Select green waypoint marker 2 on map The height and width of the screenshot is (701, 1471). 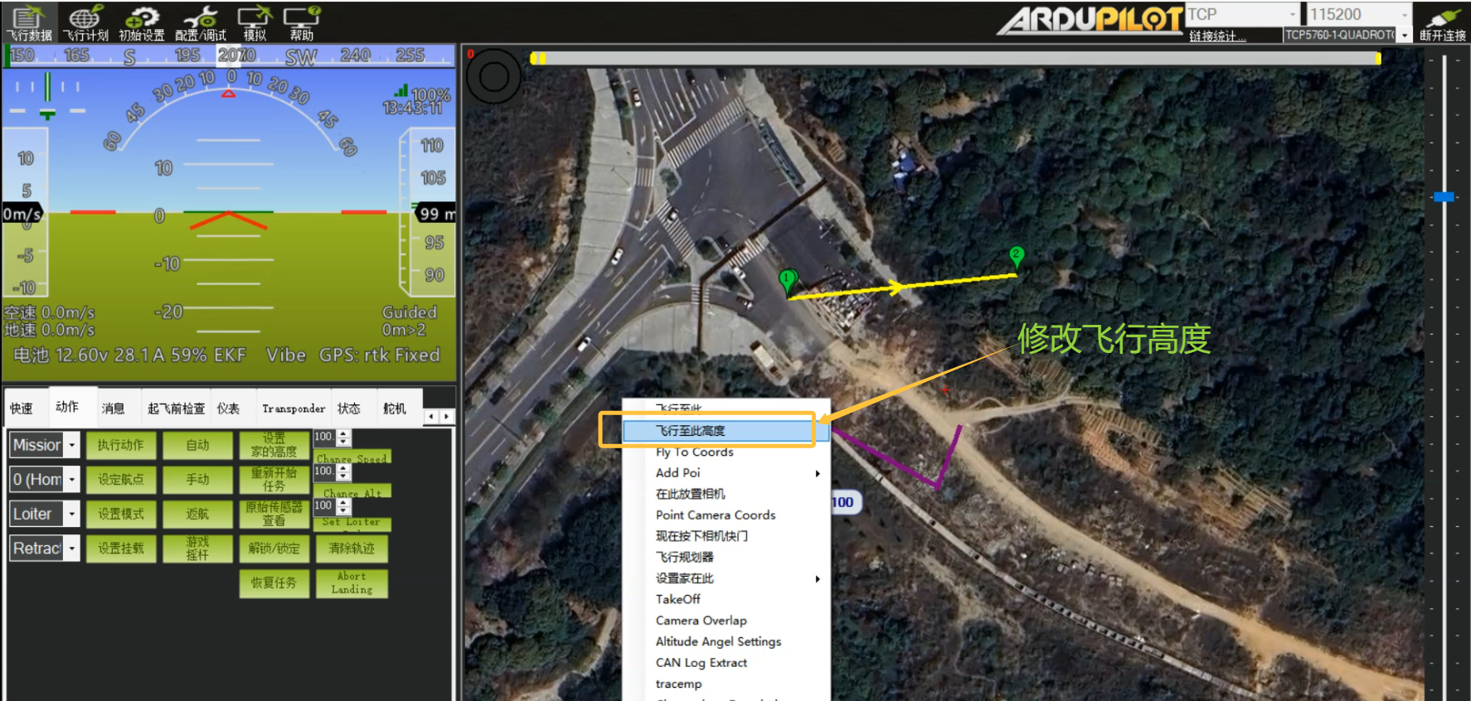[x=1016, y=256]
